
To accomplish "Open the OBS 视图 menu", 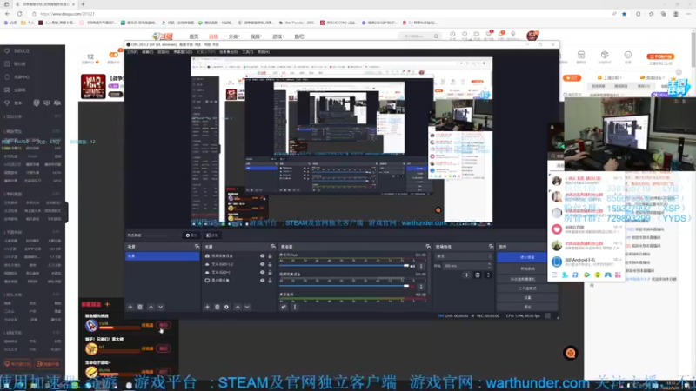I will point(163,52).
